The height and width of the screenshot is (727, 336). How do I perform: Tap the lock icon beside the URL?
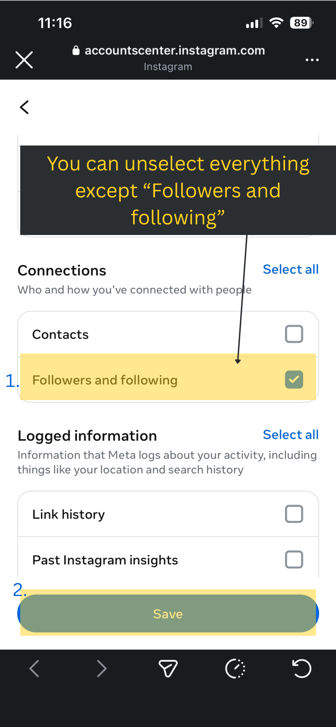click(x=76, y=50)
